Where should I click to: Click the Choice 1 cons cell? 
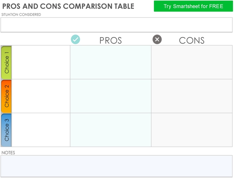click(192, 62)
